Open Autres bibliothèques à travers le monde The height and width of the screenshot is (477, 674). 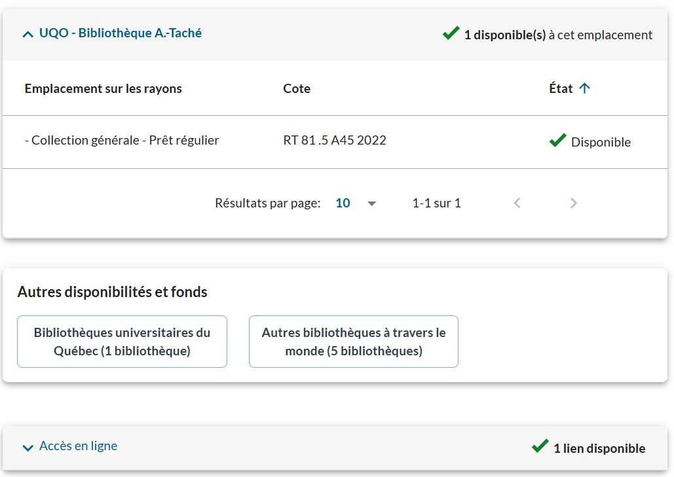point(354,342)
